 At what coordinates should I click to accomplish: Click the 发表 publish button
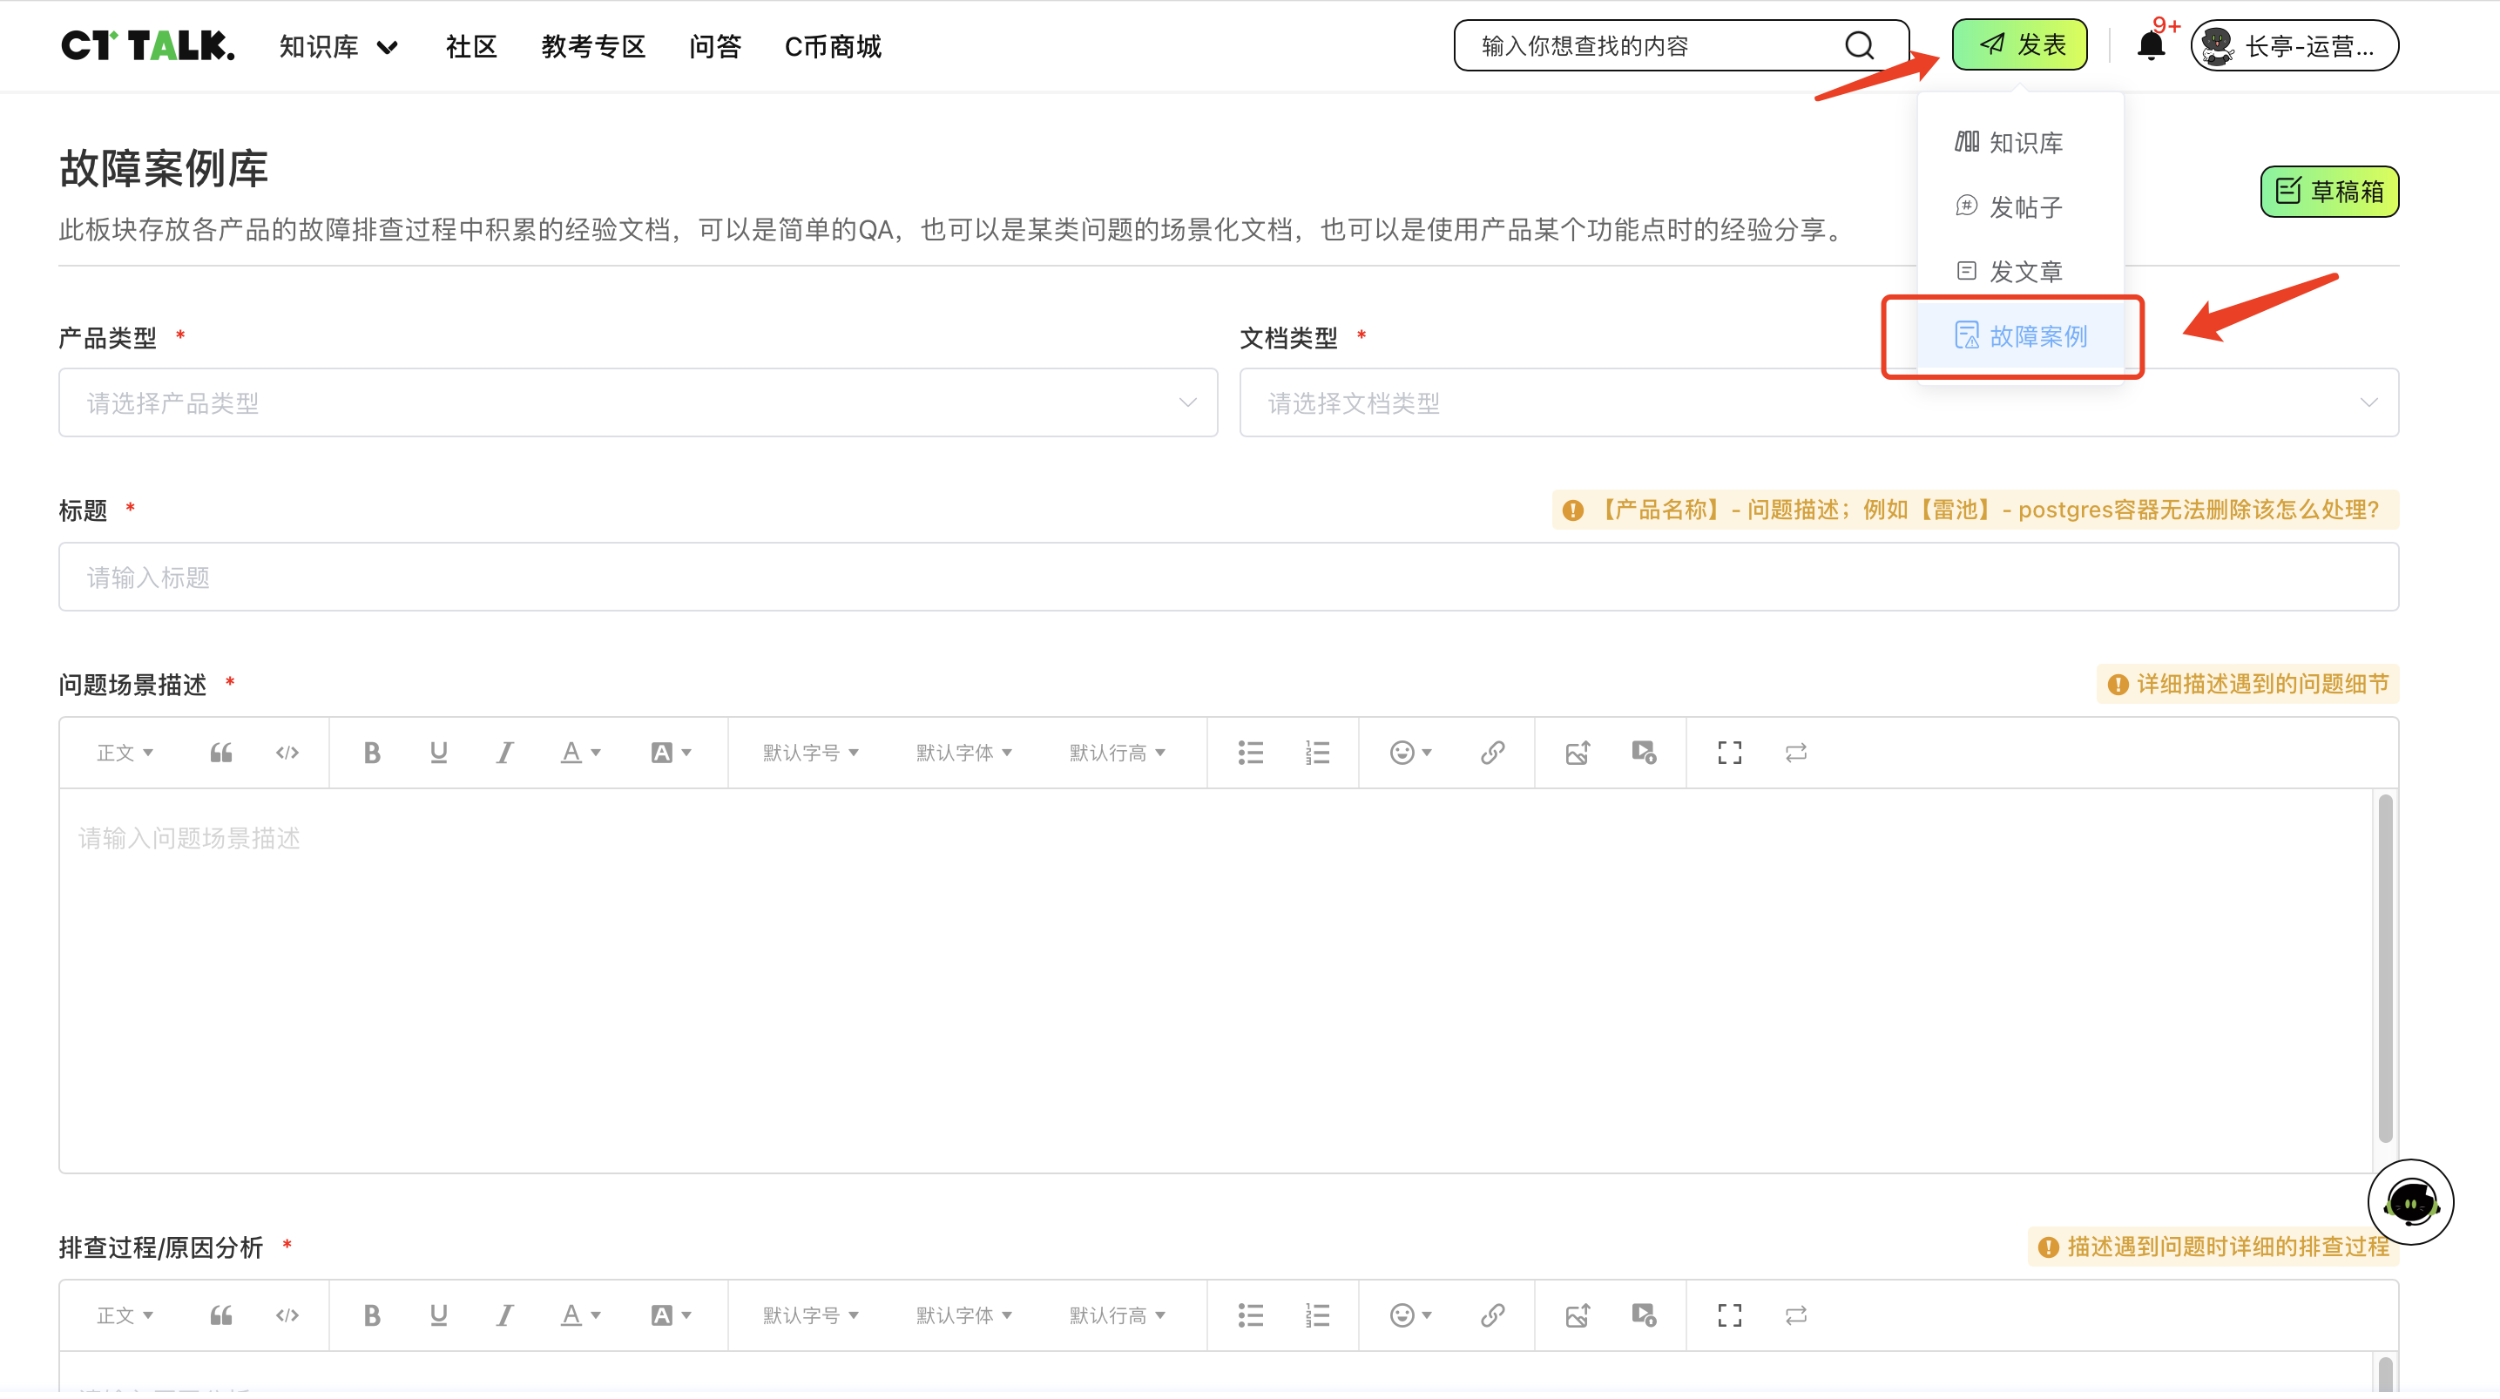(x=2020, y=44)
